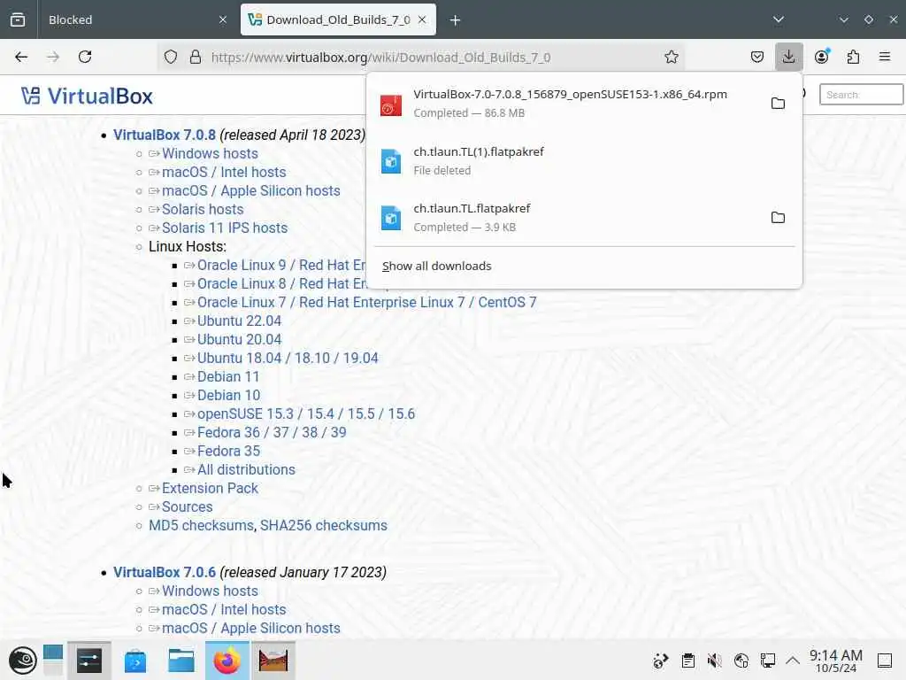Open the network tray icon
Image resolution: width=906 pixels, height=680 pixels.
(768, 661)
